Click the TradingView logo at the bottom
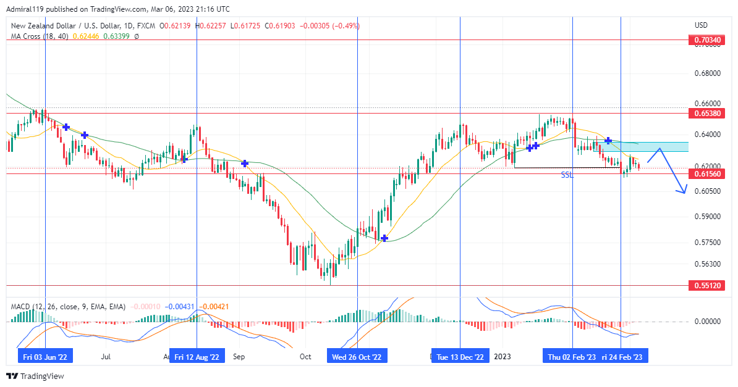 [x=35, y=376]
